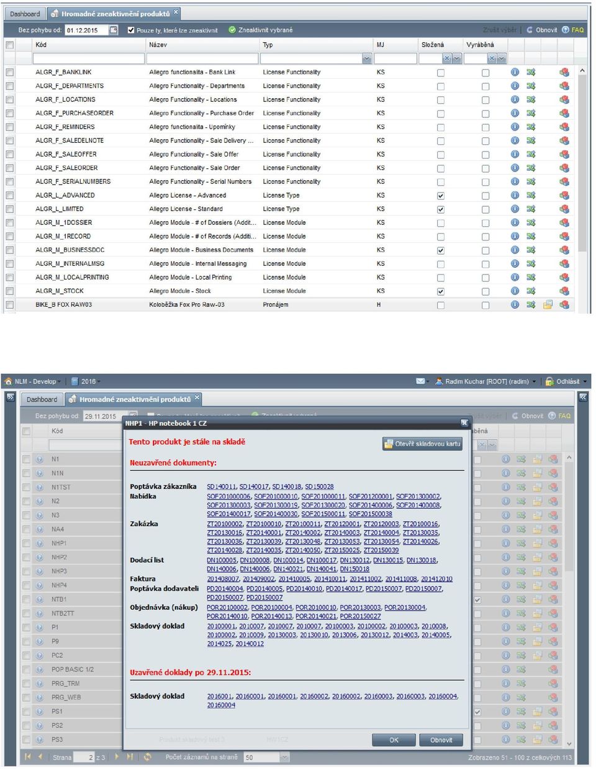Check Vyráběná for ALGR_M_INTERNALMSG
596x769 pixels.
(x=485, y=264)
